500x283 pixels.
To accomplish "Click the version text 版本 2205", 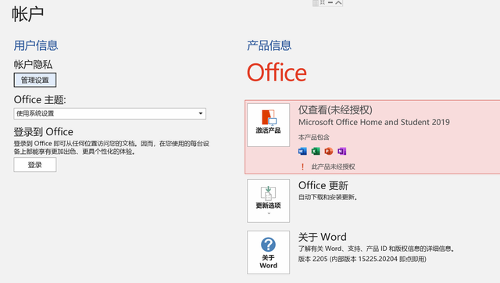I will 362,259.
